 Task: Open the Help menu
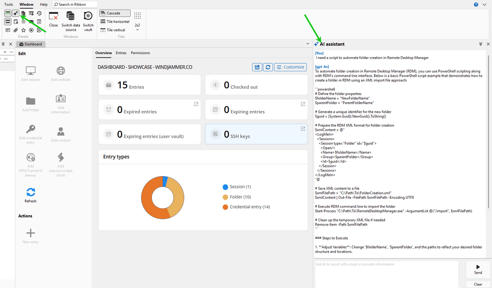44,4
